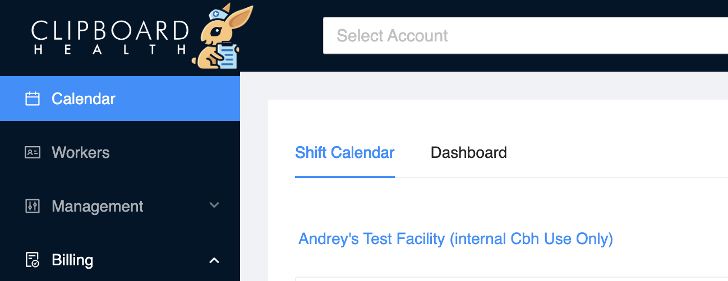Expand the Management submenu chevron
Screen dimensions: 728x281
(214, 205)
